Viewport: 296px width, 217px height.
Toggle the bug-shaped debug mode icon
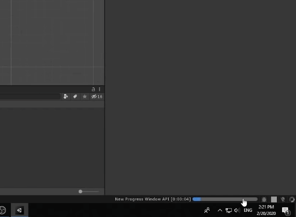pos(264,199)
